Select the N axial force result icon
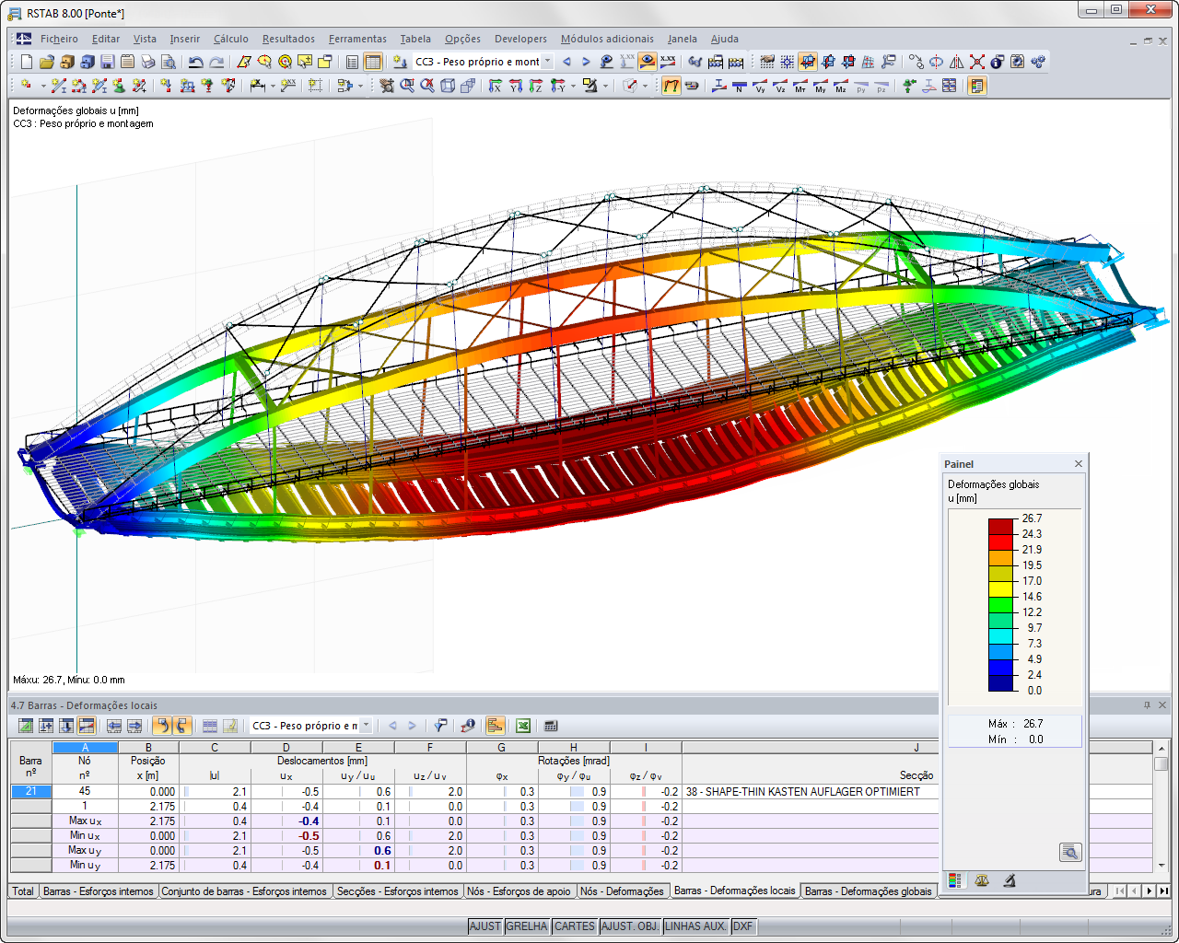The image size is (1179, 943). click(740, 86)
